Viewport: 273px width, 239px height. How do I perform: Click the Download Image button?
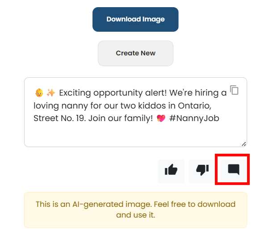pyautogui.click(x=135, y=19)
